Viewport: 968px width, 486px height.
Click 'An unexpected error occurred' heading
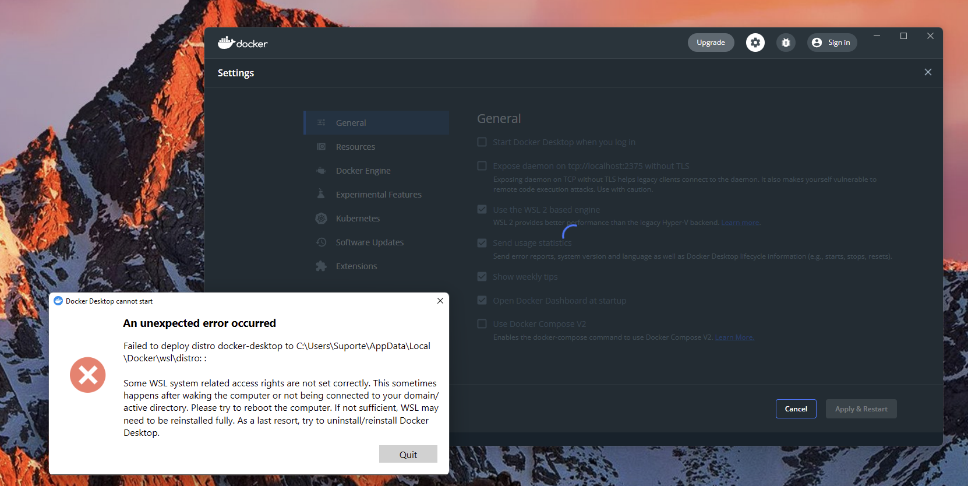pyautogui.click(x=199, y=323)
